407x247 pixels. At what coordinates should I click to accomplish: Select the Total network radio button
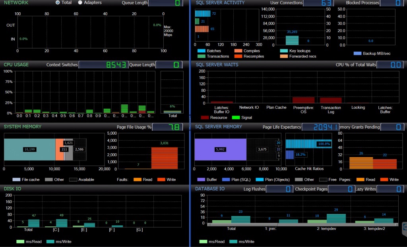coord(58,3)
